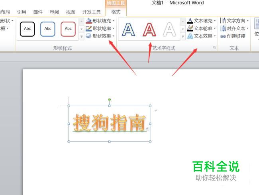
Task: Select the blue outline Abc shape style
Action: (x=47, y=29)
